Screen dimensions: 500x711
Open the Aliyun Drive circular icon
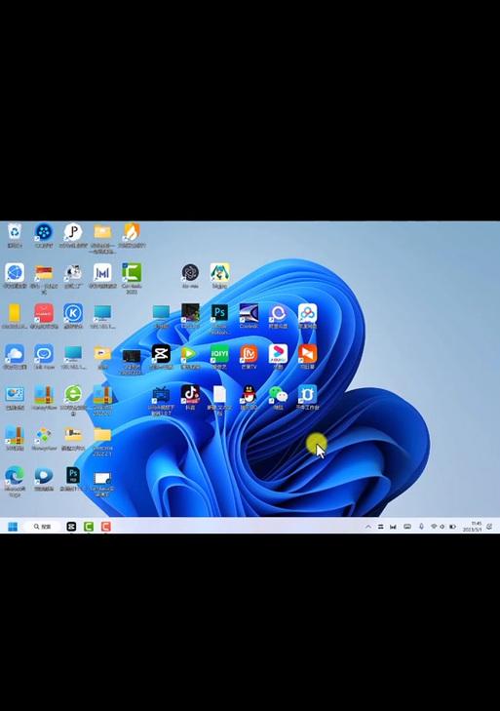point(278,313)
